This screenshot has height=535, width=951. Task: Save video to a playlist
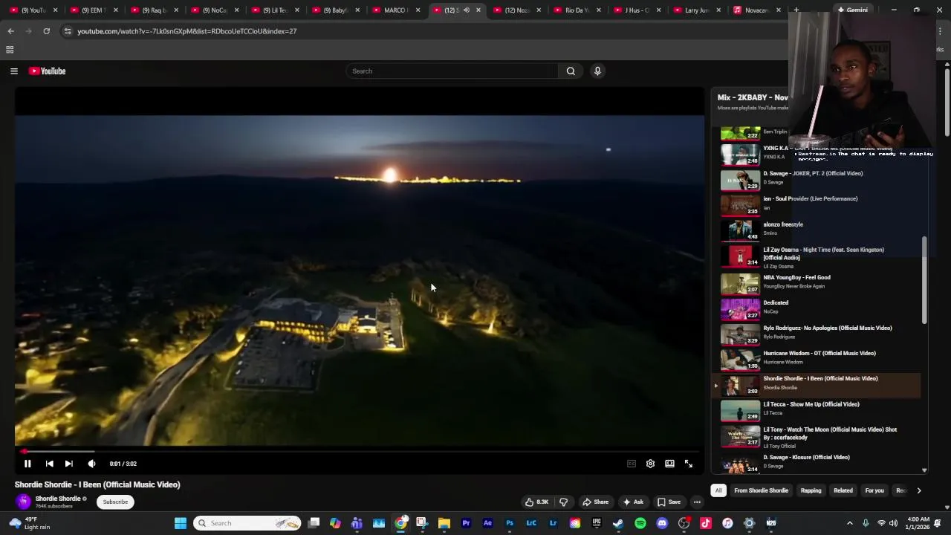point(669,502)
